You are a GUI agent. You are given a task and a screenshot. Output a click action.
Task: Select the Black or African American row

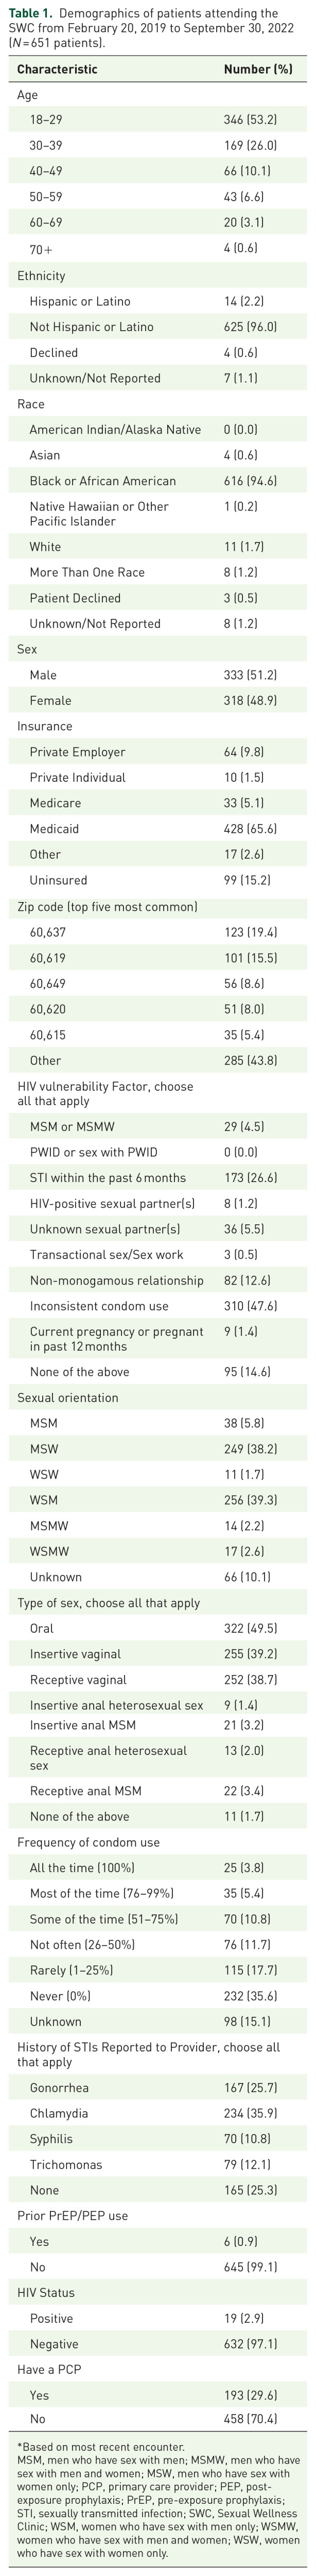coord(157,481)
